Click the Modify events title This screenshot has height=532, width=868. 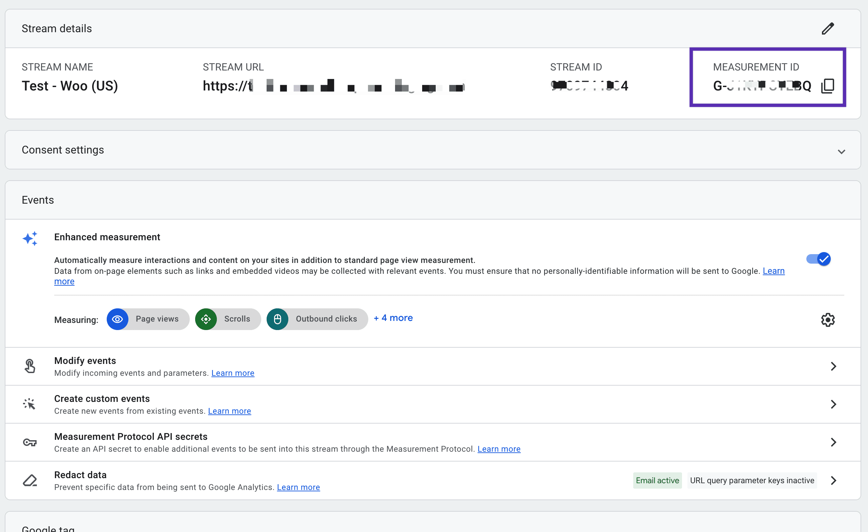[x=85, y=361]
